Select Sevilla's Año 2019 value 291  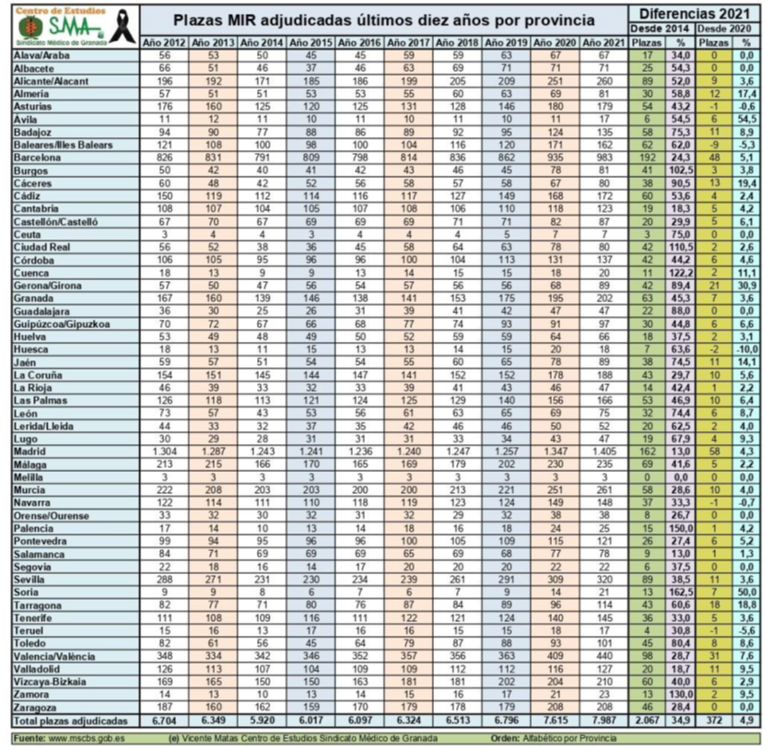[507, 580]
